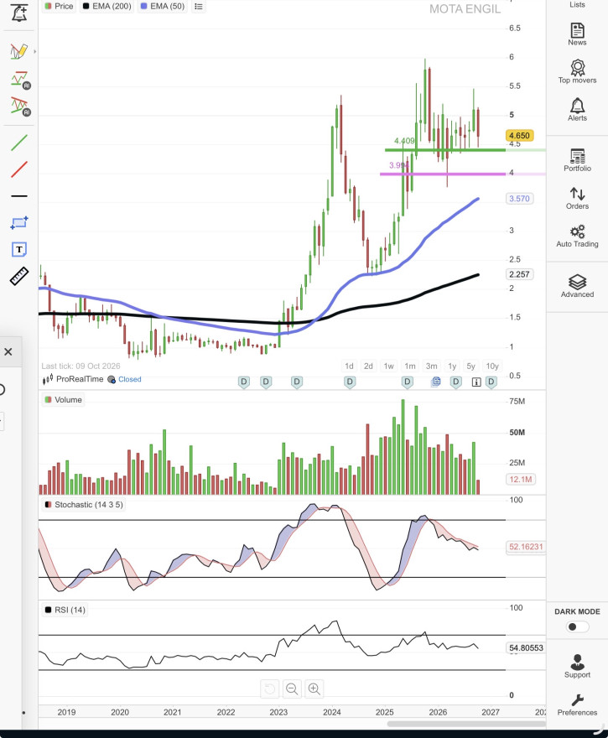Open Orders
The width and height of the screenshot is (608, 738).
[577, 198]
